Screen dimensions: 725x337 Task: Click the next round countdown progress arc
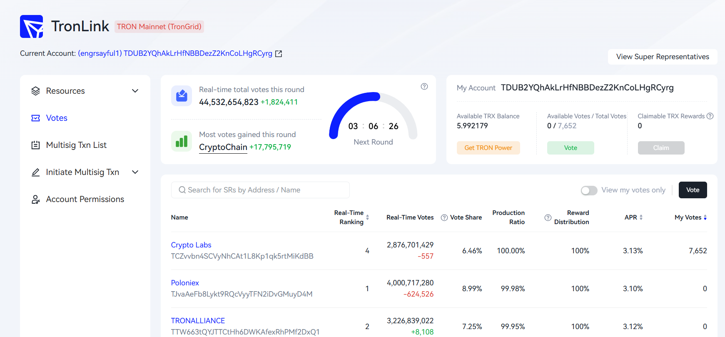tap(373, 116)
